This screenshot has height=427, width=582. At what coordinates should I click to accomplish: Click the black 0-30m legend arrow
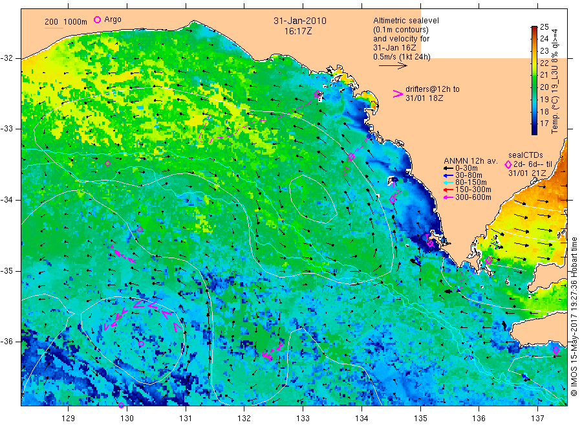pyautogui.click(x=449, y=169)
